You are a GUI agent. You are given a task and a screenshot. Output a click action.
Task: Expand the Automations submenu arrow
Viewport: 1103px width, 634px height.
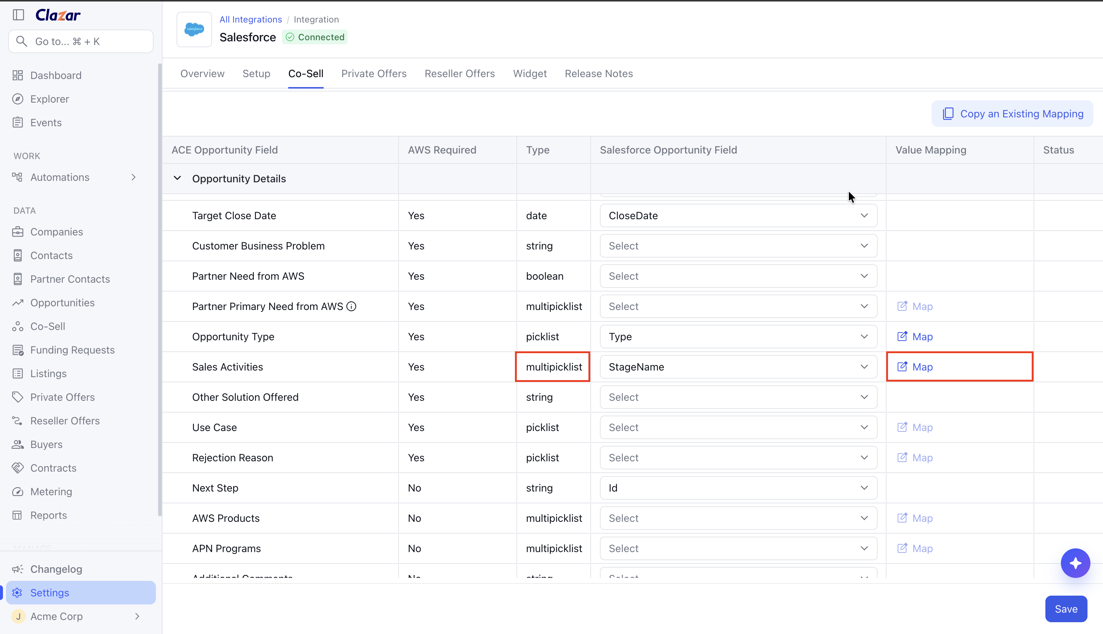click(134, 177)
